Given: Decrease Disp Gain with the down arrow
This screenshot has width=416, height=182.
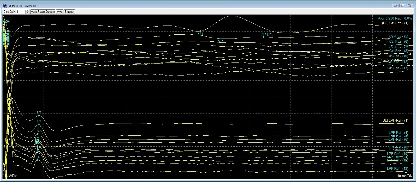Looking at the screenshot, I should (27, 13).
